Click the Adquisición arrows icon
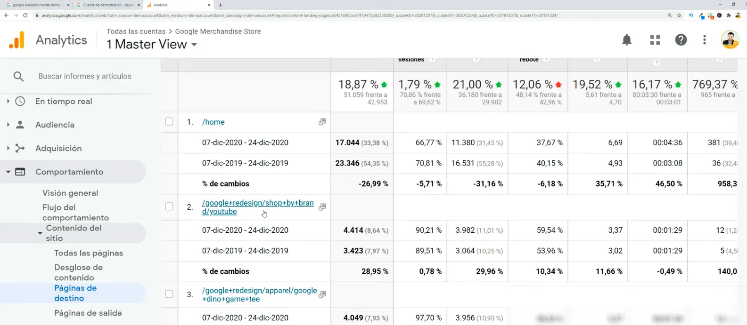Viewport: 747px width, 325px height. click(20, 148)
